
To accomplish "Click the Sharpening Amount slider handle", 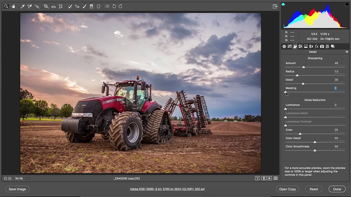I will tap(304, 67).
